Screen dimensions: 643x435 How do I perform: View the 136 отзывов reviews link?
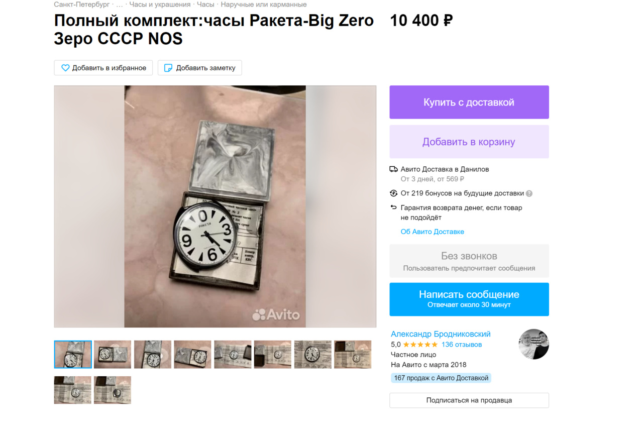(x=462, y=345)
